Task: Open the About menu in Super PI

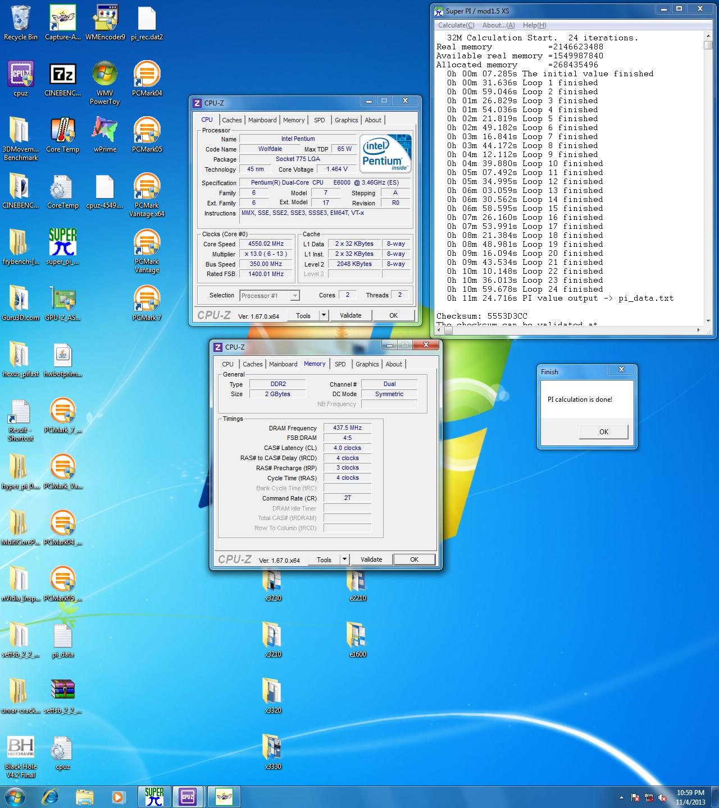Action: tap(498, 25)
